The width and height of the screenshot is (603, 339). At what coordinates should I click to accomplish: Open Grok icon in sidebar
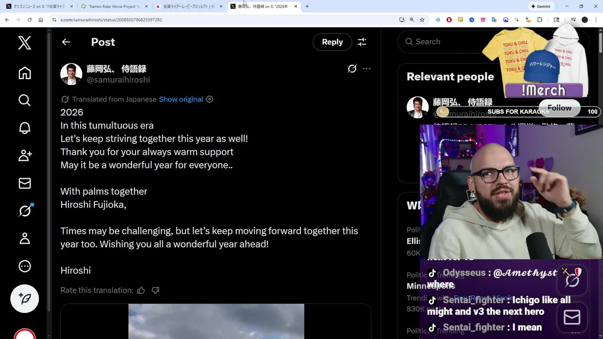click(x=24, y=210)
